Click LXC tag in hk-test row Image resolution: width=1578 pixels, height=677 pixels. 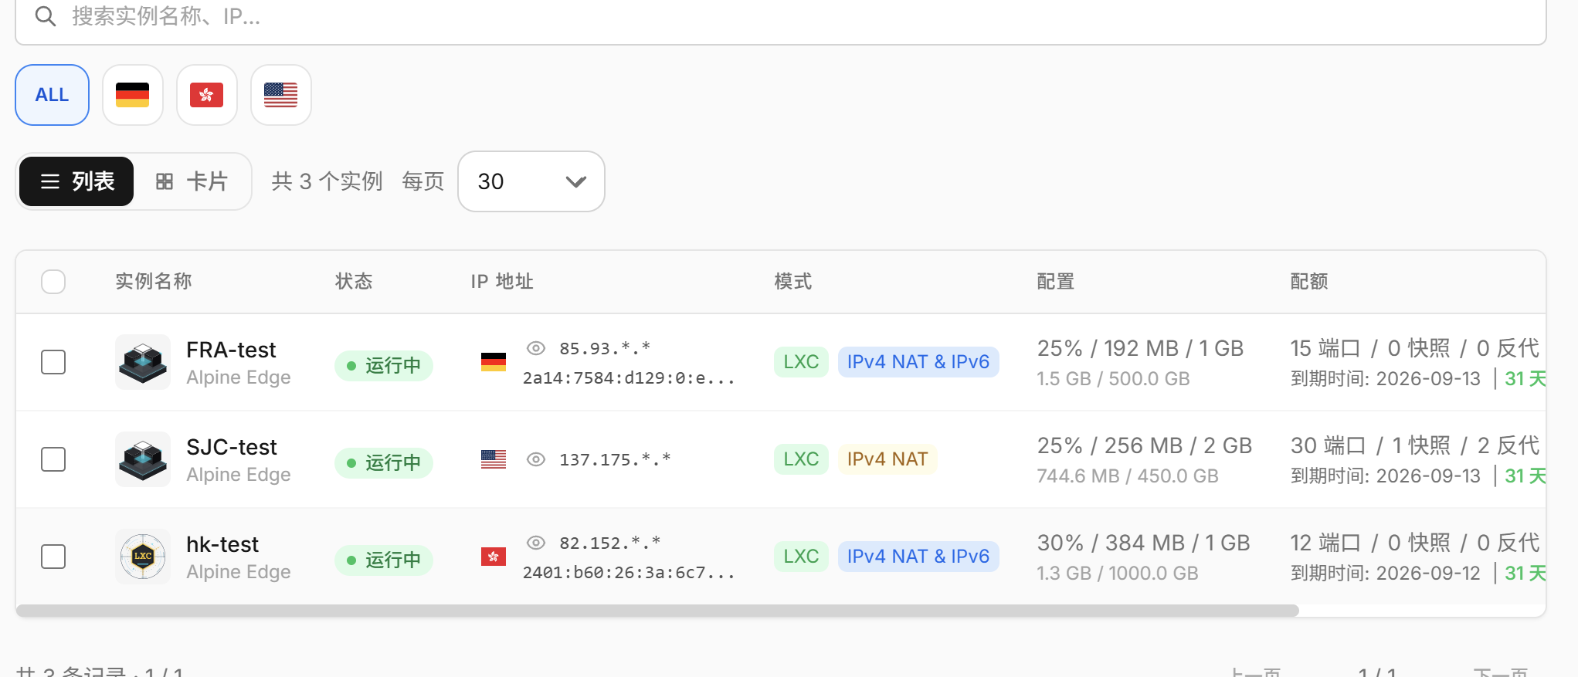(801, 557)
